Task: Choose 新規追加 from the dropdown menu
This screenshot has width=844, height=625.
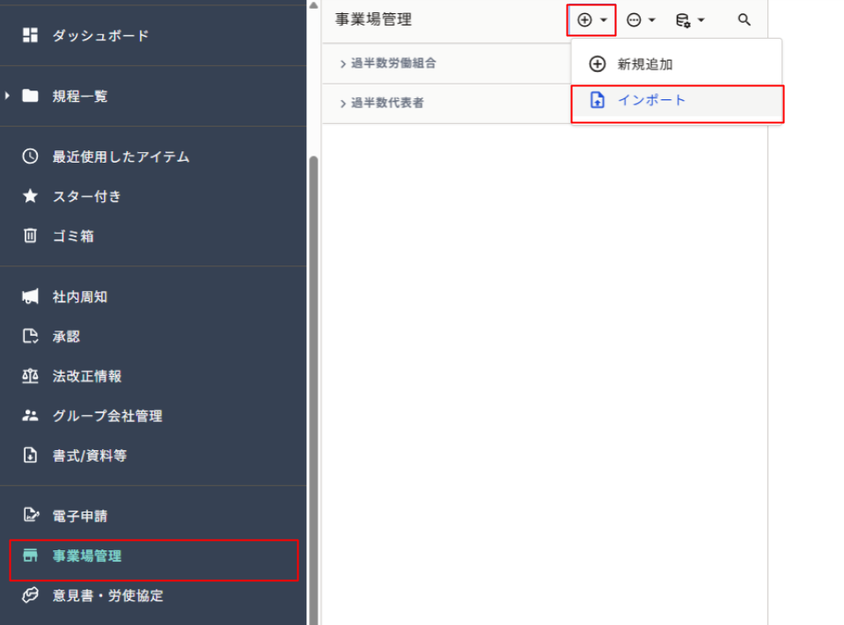Action: coord(677,64)
